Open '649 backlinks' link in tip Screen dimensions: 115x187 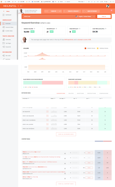pos(69,40)
